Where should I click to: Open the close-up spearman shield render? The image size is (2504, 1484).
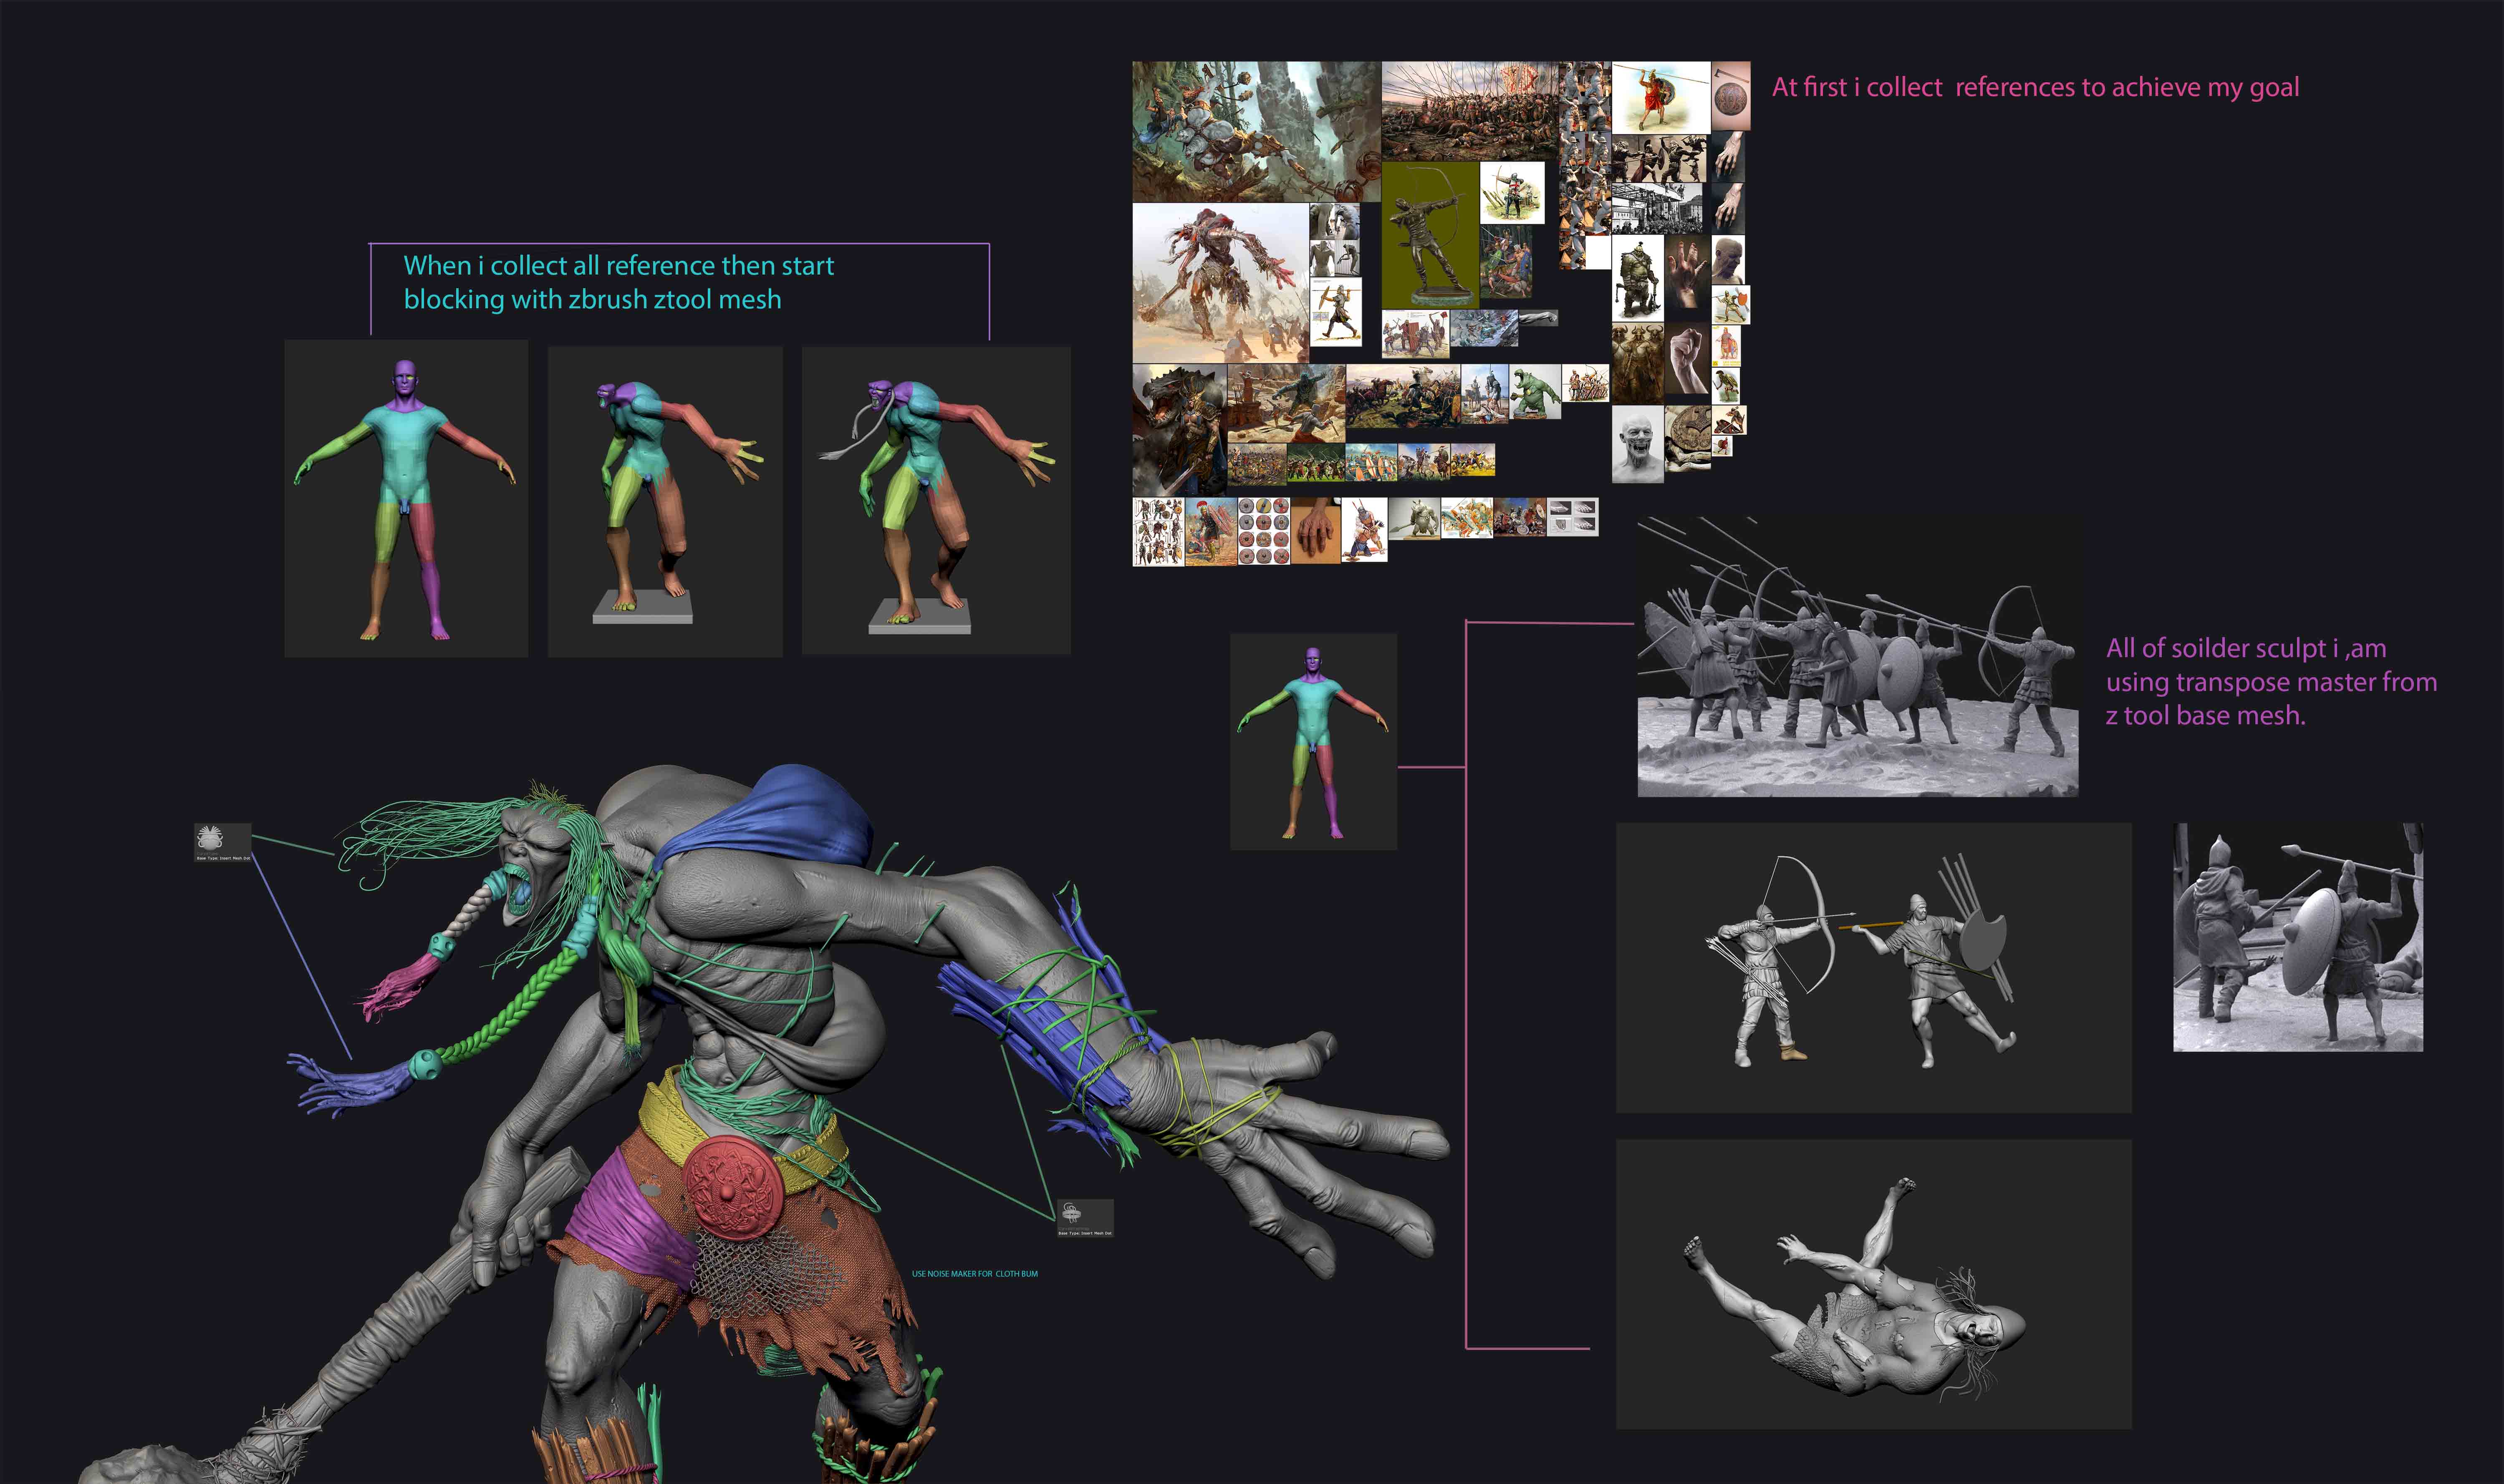click(2297, 937)
